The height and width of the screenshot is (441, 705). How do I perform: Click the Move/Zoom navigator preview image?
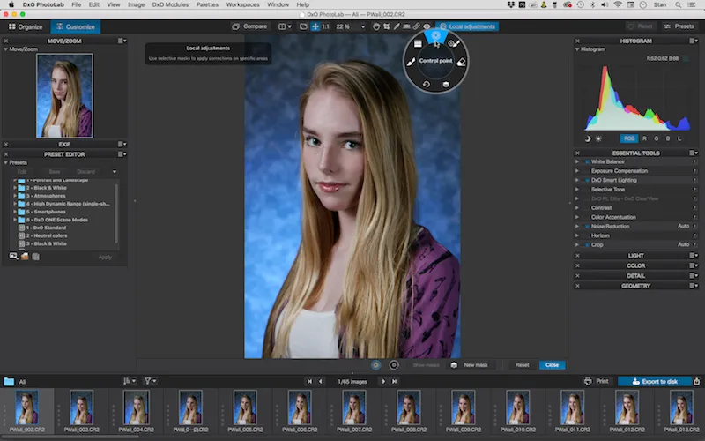click(x=64, y=95)
